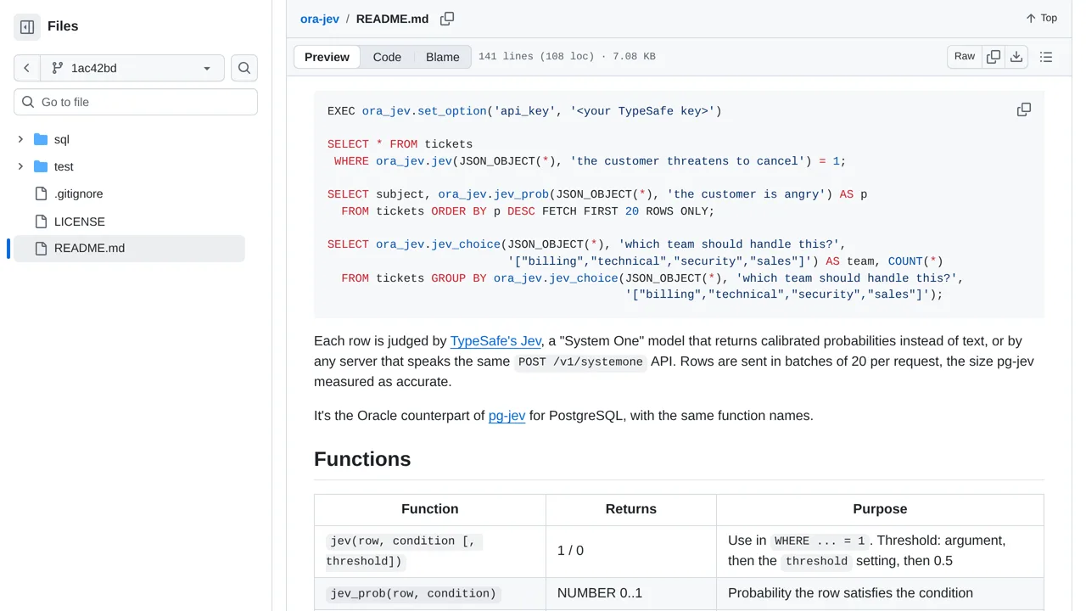Focus the Go to file field
1086x611 pixels.
(136, 102)
